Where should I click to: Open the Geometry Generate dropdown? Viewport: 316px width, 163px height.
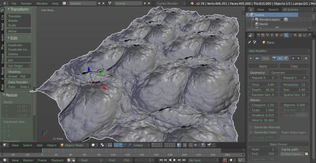[x=289, y=72]
